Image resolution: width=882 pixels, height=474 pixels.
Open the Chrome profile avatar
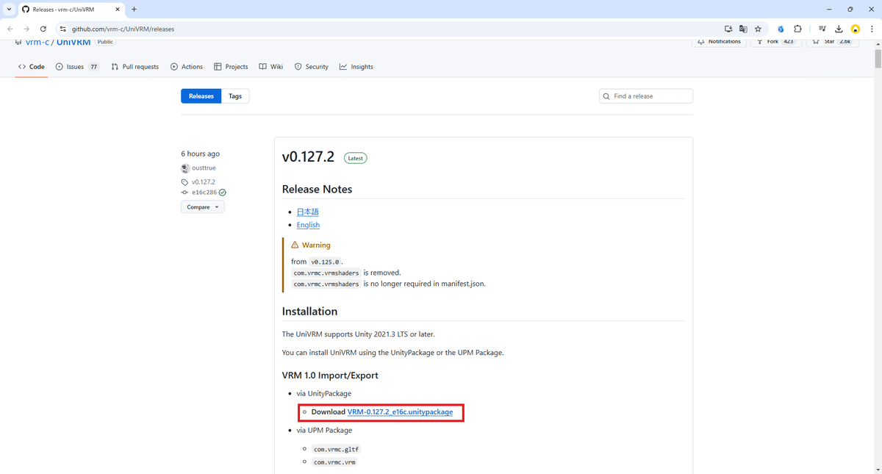point(855,29)
